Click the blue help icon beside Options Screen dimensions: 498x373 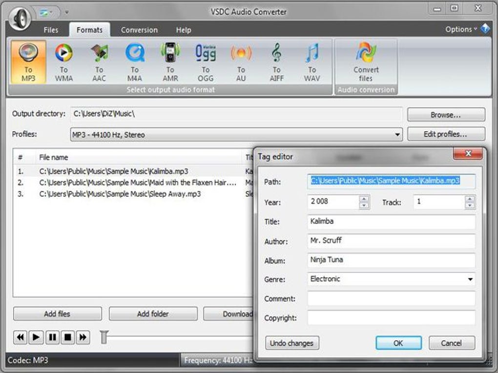[x=485, y=29]
